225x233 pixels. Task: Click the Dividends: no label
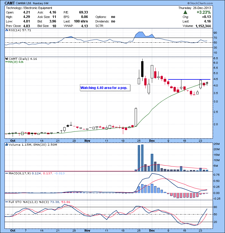tap(105, 21)
